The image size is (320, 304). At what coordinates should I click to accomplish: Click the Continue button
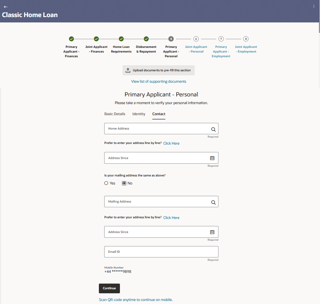(x=109, y=288)
